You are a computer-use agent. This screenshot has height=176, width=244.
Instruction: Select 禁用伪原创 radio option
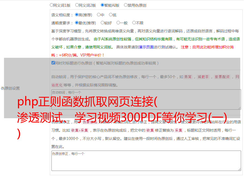(126, 5)
